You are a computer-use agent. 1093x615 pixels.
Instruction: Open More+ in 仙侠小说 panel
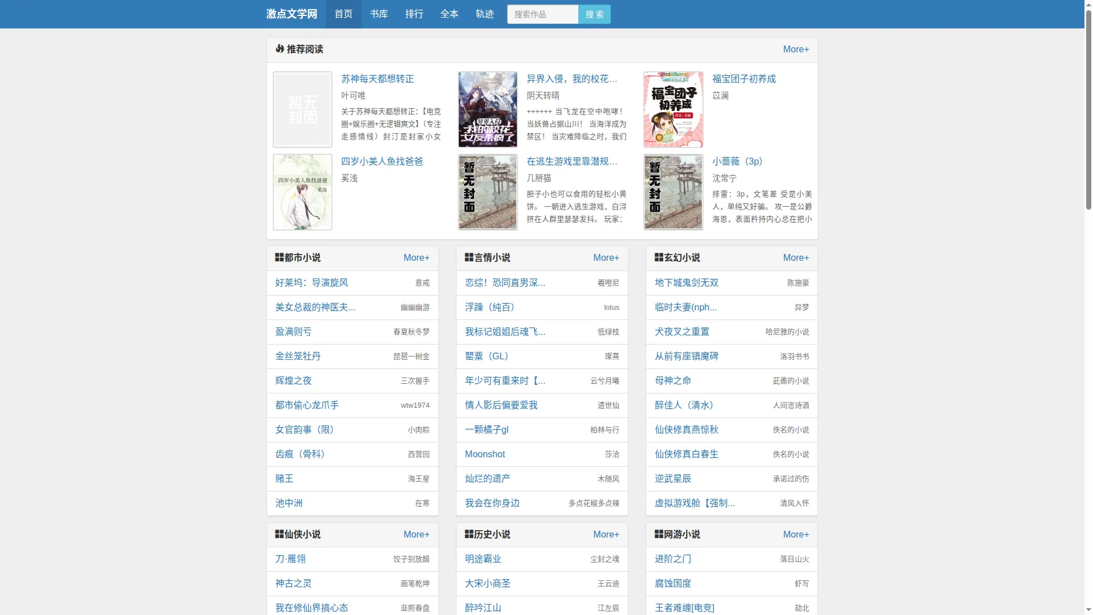(417, 535)
